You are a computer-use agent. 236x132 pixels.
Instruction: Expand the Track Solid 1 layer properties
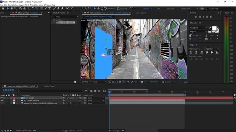pyautogui.click(x=12, y=98)
